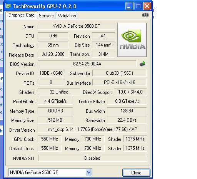Image resolution: width=197 pixels, height=179 pixels.
Task: Click the Close button
Action: [x=136, y=172]
